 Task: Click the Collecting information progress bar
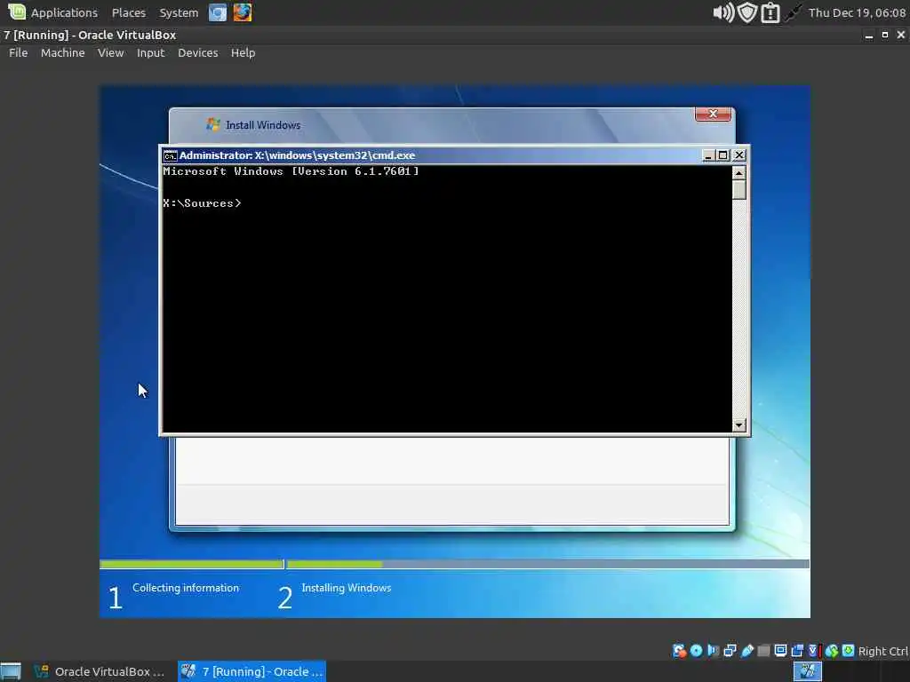tap(192, 564)
